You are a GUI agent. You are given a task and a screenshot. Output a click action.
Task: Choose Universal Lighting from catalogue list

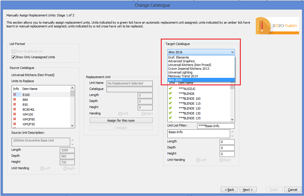pyautogui.click(x=201, y=72)
